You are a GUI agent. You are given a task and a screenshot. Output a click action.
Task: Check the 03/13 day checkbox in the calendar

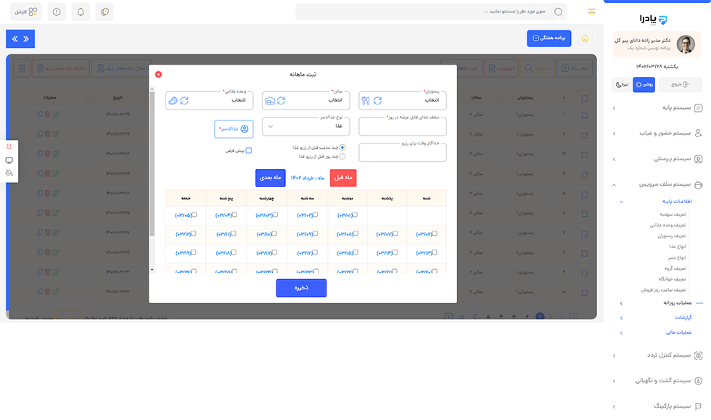pos(435,252)
